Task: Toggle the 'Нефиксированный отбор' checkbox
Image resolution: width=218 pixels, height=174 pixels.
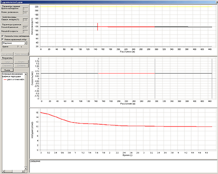Action: pyautogui.click(x=3, y=39)
